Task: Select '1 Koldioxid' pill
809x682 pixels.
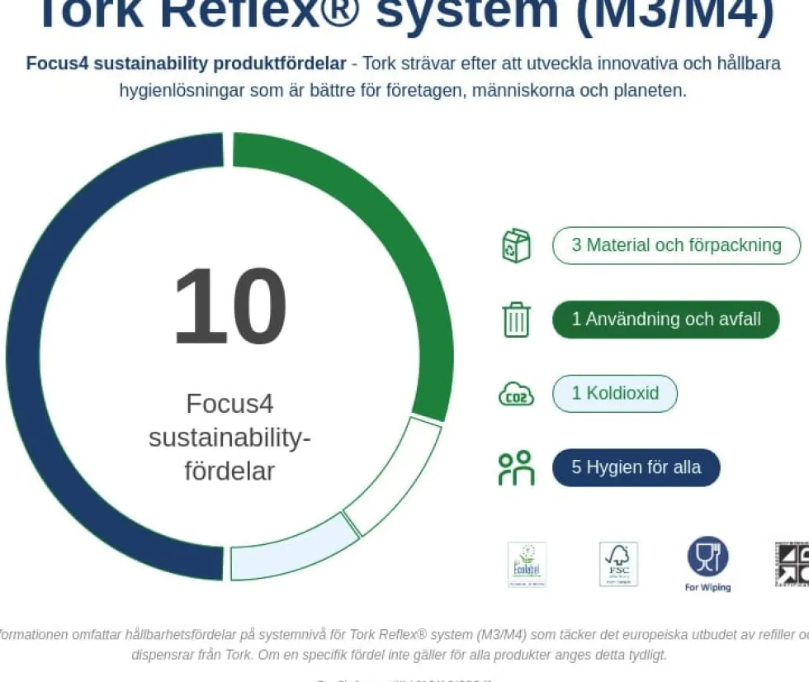Action: (615, 394)
